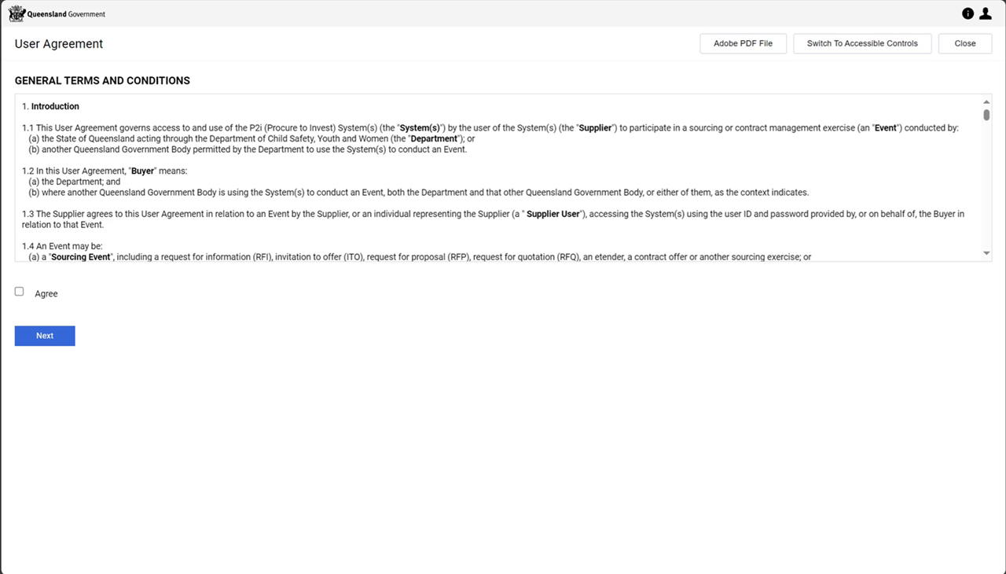Image resolution: width=1006 pixels, height=574 pixels.
Task: Open the Adobe PDF File version
Action: pos(743,43)
